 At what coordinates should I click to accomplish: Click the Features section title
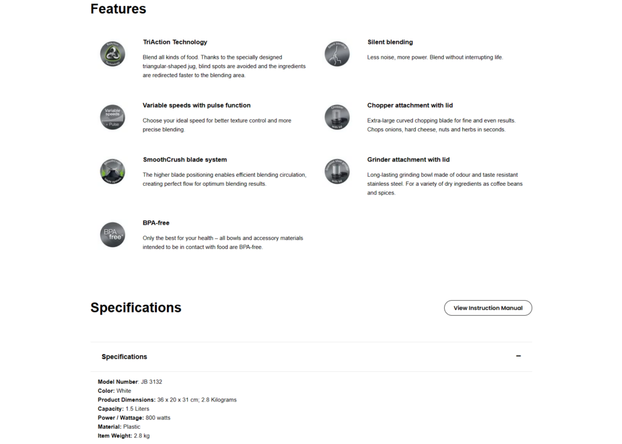pyautogui.click(x=118, y=9)
